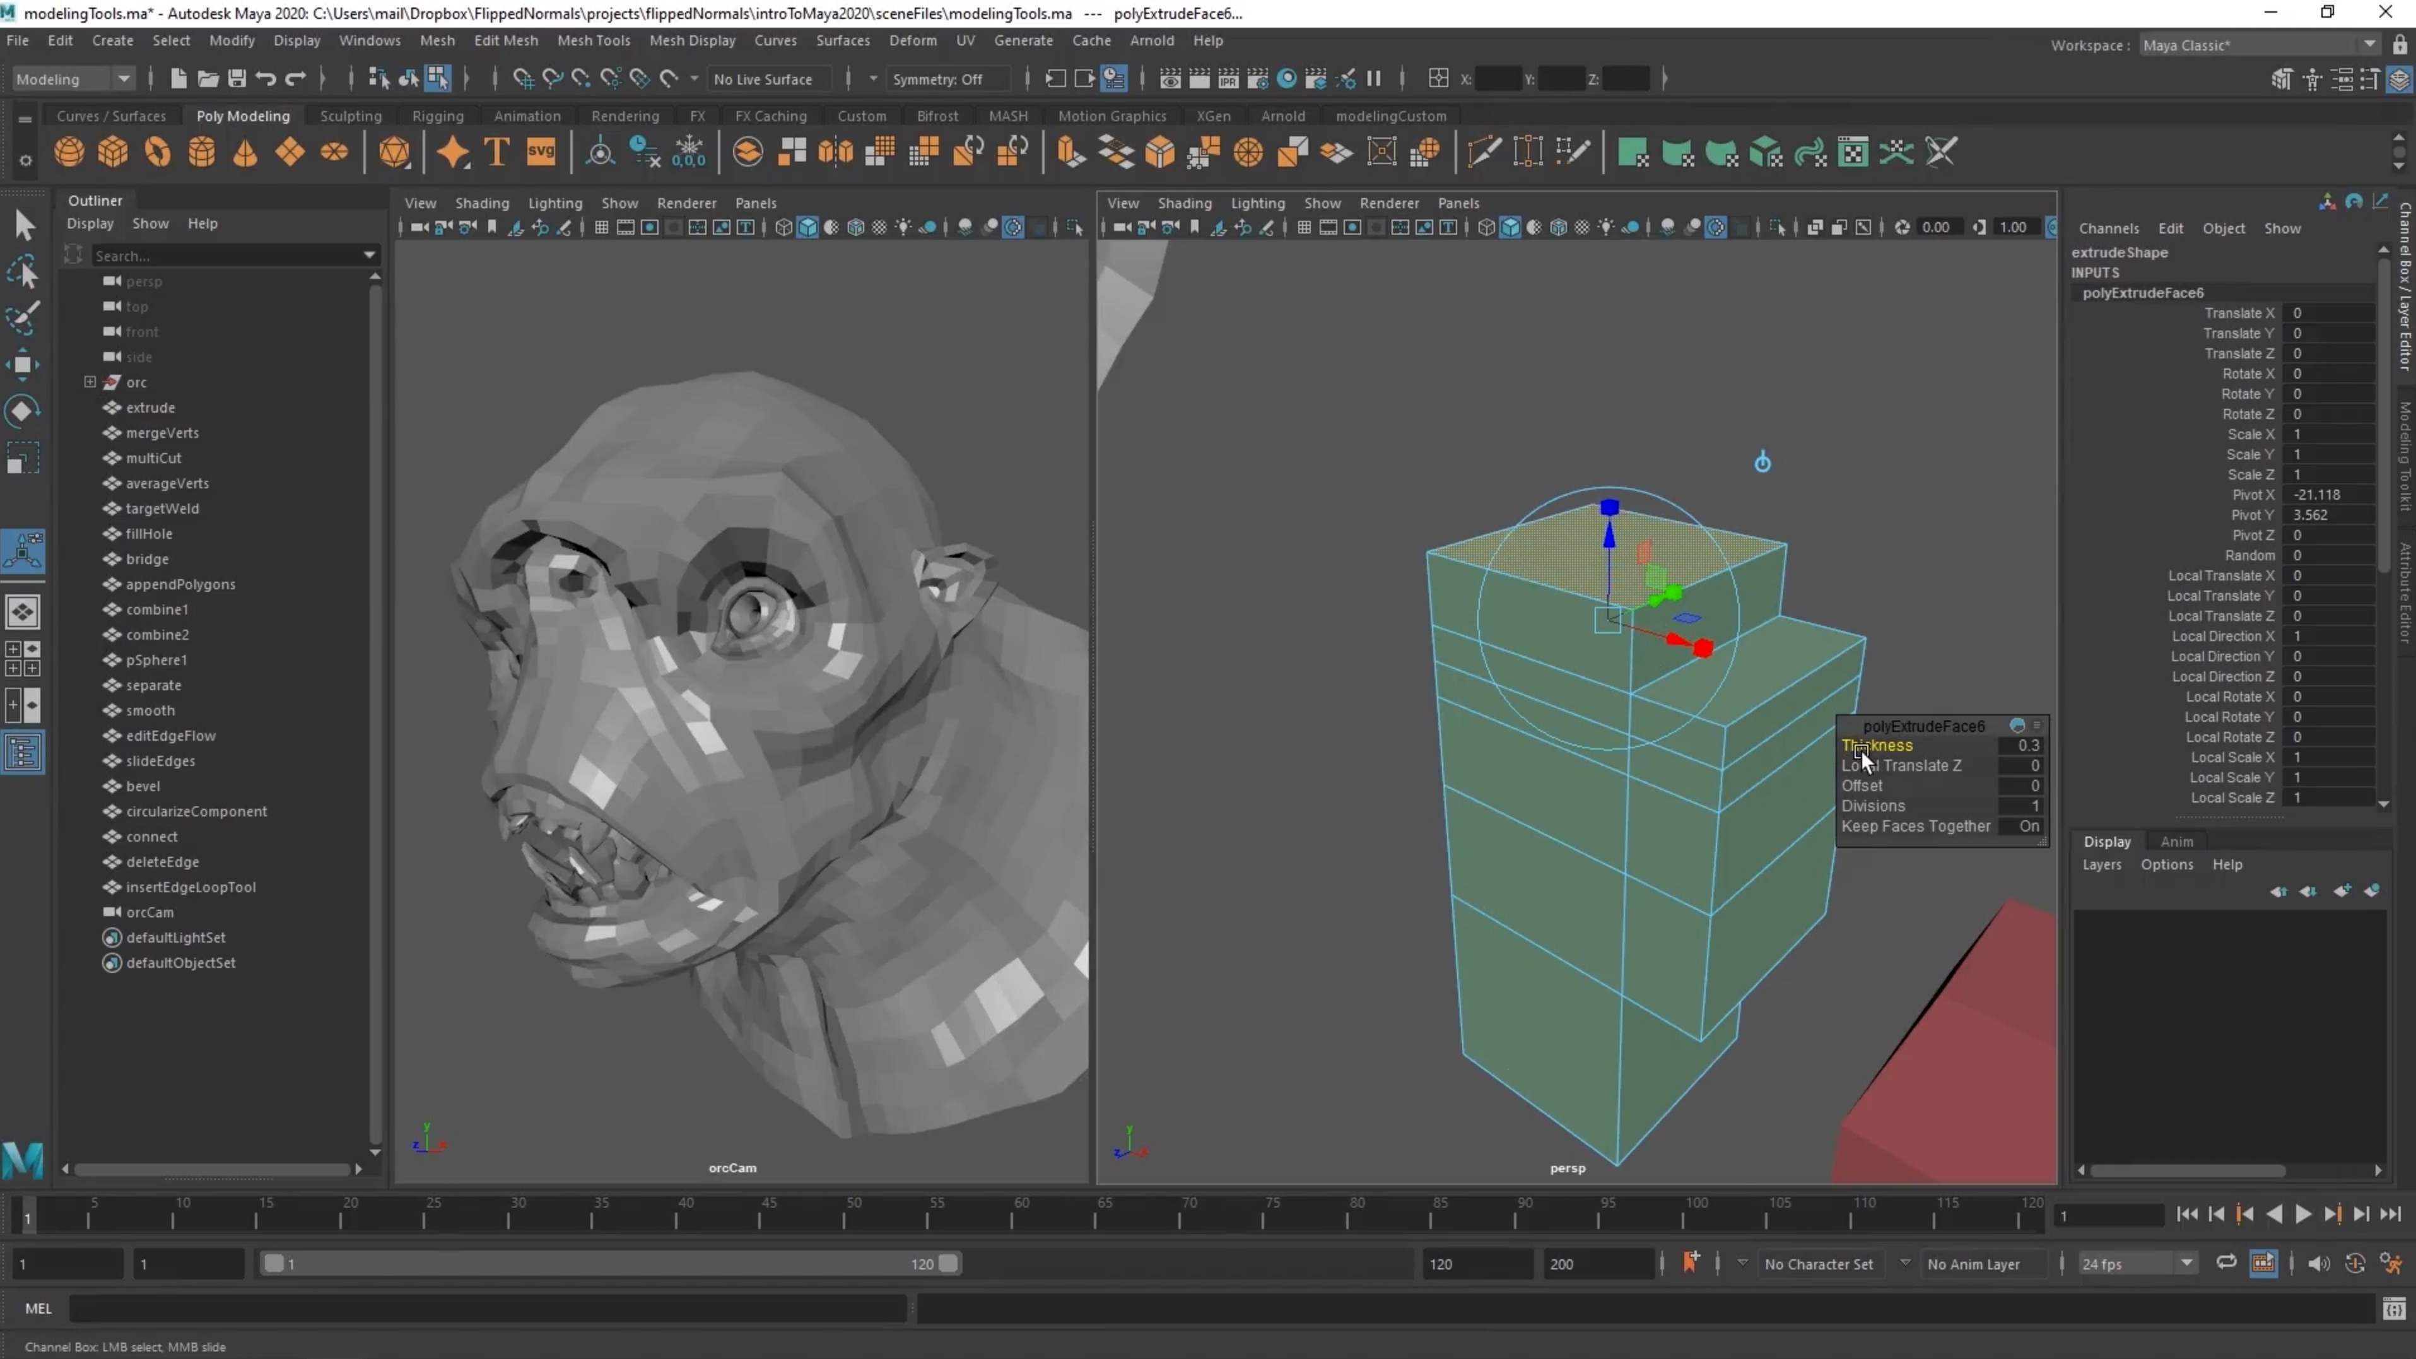Screen dimensions: 2416x1359
Task: Toggle Keep Faces Together On value
Action: click(2027, 827)
